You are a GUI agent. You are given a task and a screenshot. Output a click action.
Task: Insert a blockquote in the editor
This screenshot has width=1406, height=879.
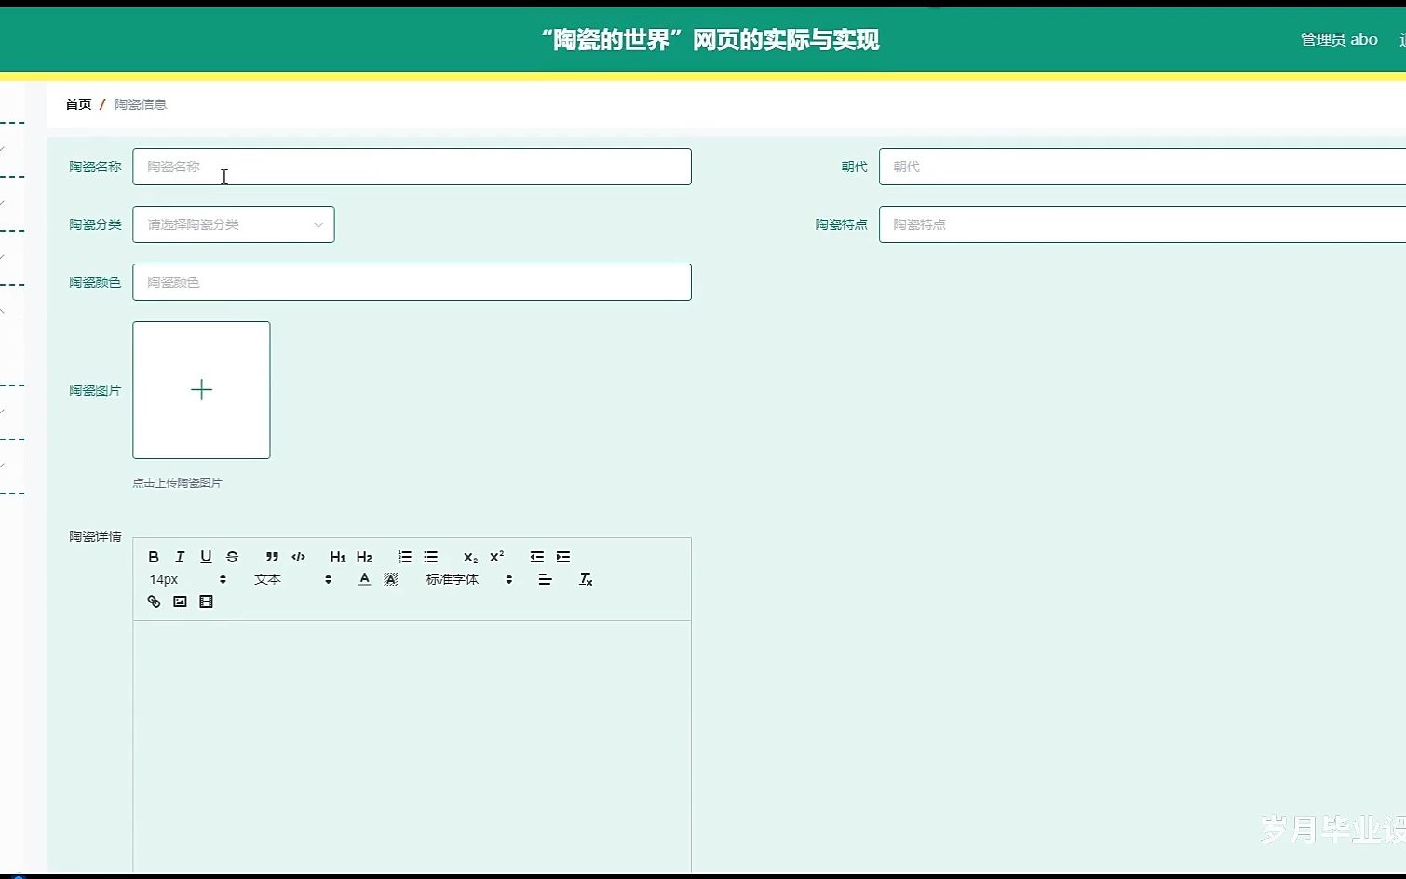click(x=271, y=556)
